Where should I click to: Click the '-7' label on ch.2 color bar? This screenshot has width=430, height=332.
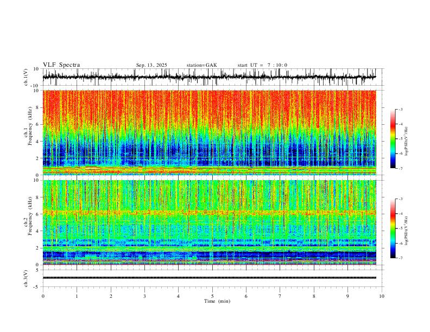click(x=400, y=258)
